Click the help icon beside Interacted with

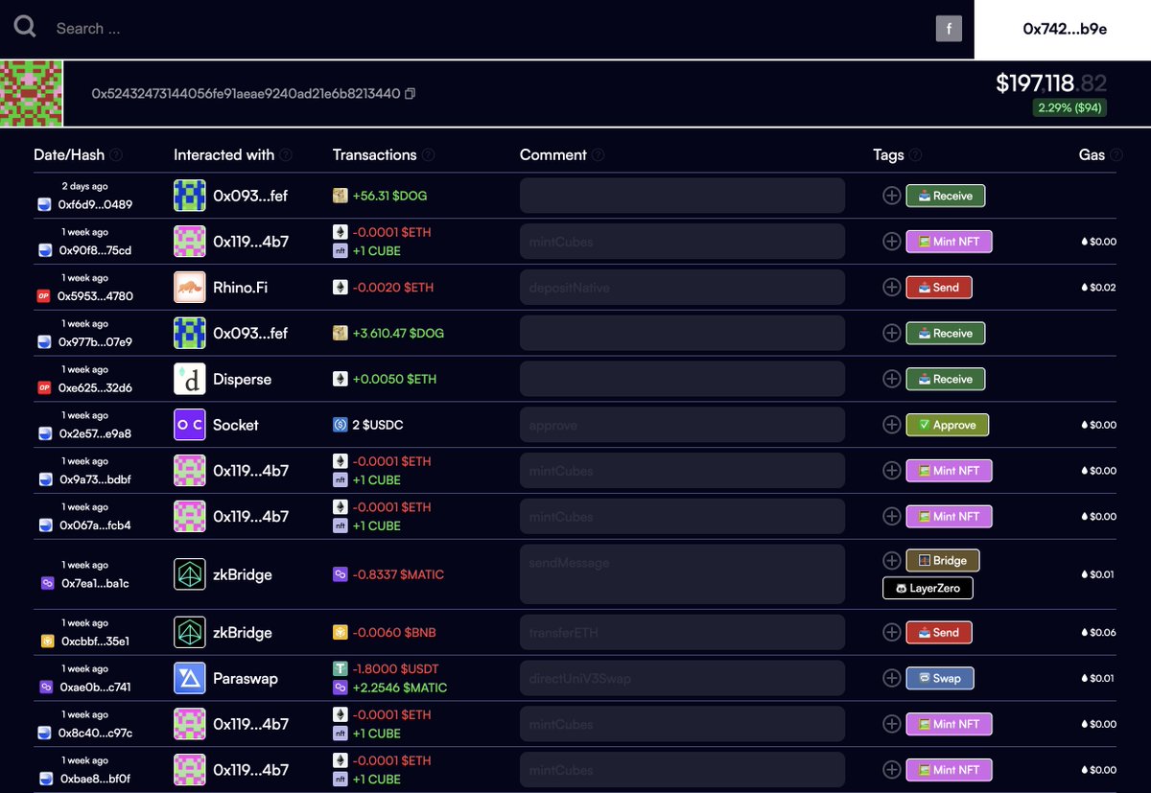click(x=286, y=155)
